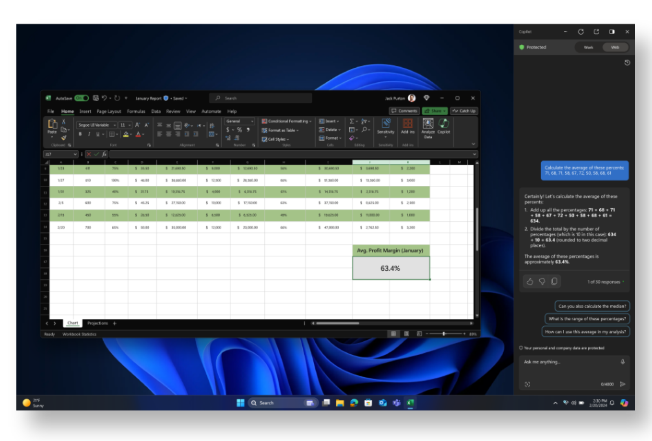Screen dimensions: 652x441
Task: Click the Comments button in Excel
Action: click(x=404, y=111)
